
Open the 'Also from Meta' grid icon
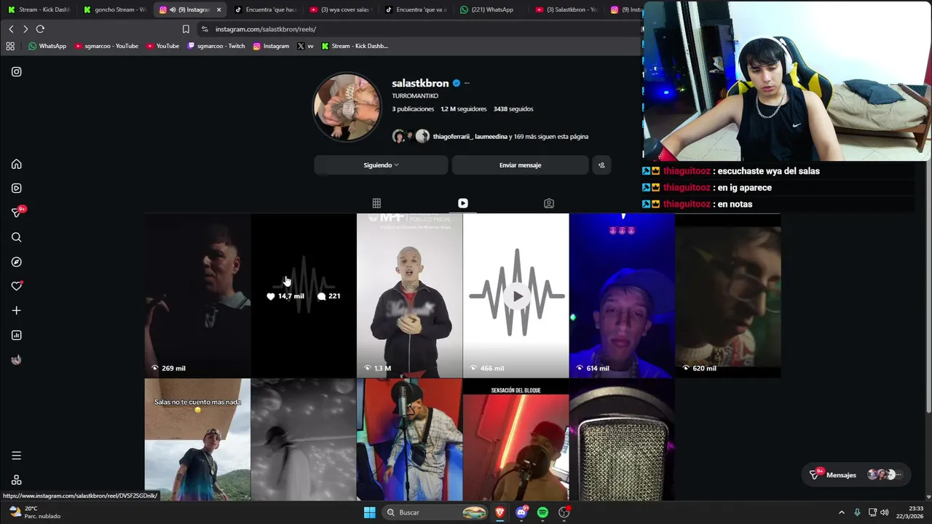(x=16, y=480)
